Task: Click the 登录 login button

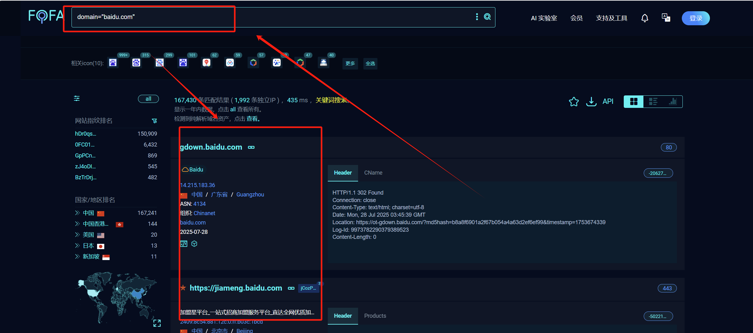Action: pyautogui.click(x=696, y=18)
